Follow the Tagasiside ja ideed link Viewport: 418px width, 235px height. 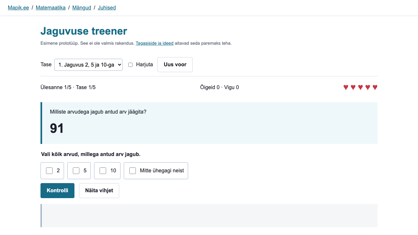coord(154,43)
